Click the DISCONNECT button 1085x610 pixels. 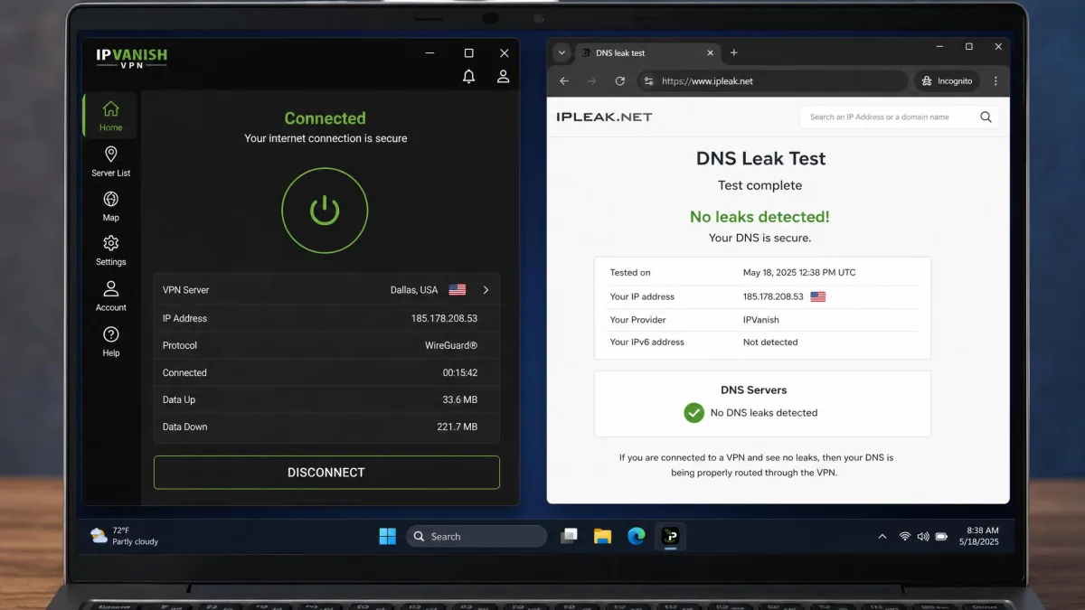pos(326,473)
